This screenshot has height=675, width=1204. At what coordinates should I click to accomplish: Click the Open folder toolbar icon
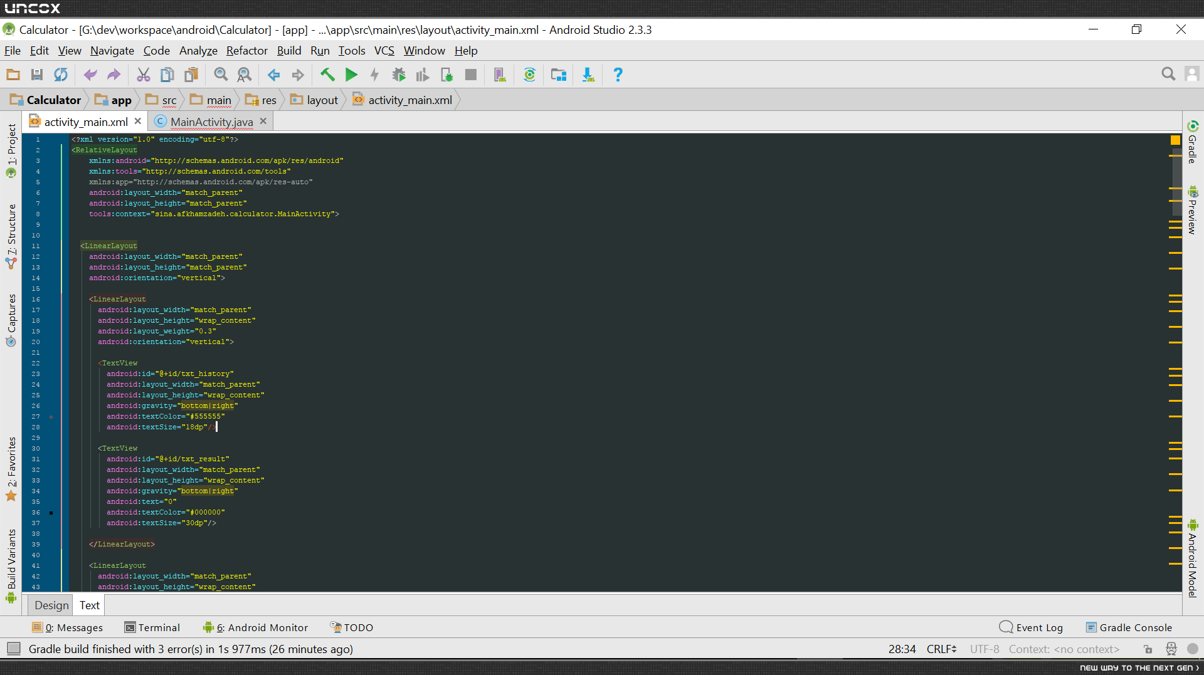tap(13, 75)
